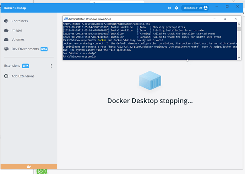Click the PowerShell window title icon
Viewport: 245px width, 174px height.
[66, 19]
